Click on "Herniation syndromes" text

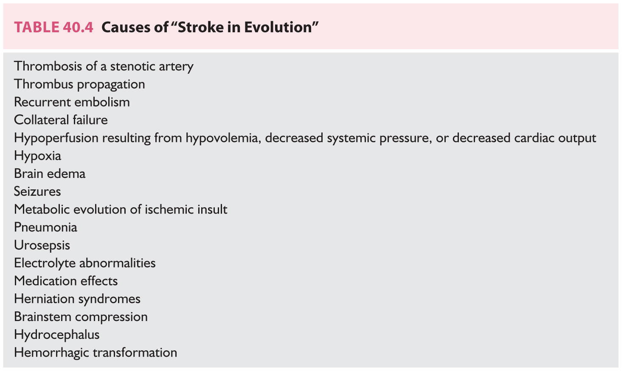click(x=77, y=299)
